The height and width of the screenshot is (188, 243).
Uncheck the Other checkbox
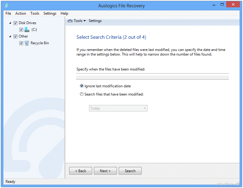pos(15,37)
